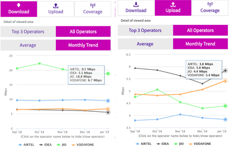This screenshot has height=153, width=233.
Task: Select Average view in the left panel
Action: tap(28, 45)
